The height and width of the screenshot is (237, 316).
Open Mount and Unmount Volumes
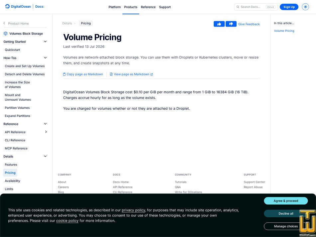(18, 97)
